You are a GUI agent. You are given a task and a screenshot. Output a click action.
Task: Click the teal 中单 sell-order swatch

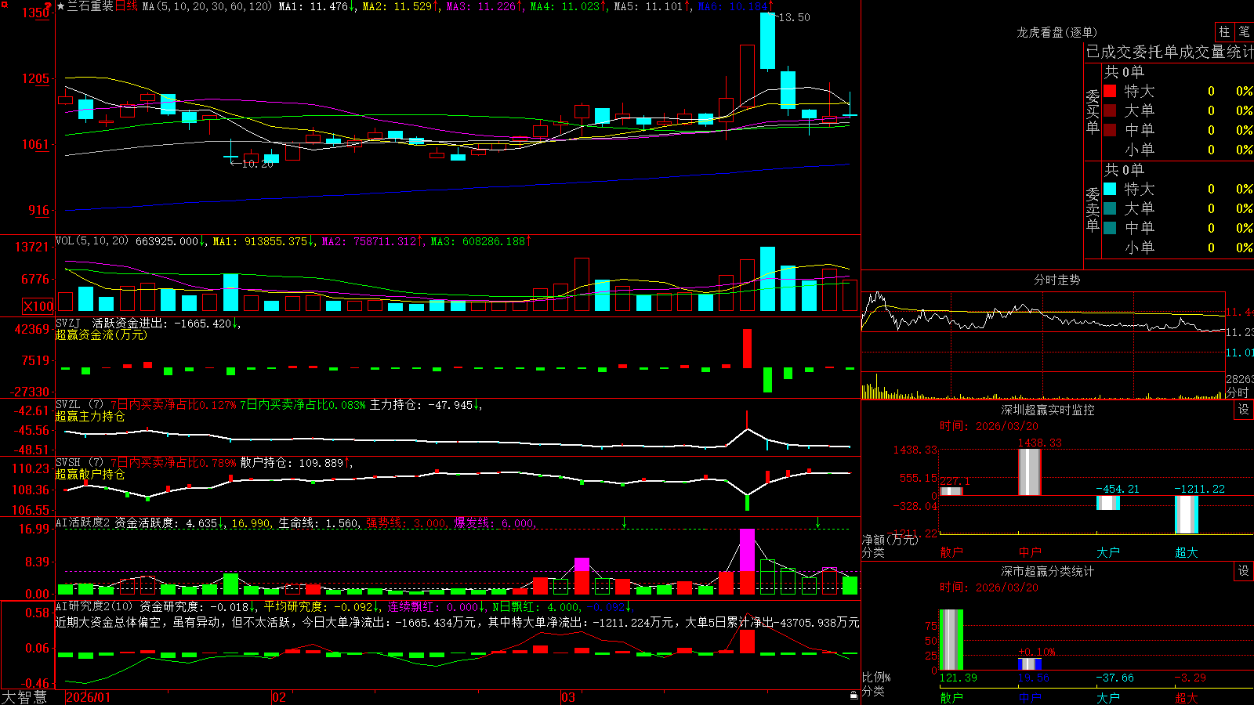click(1110, 227)
